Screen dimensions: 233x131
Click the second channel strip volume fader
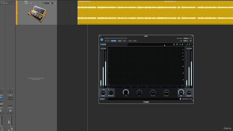click(9, 122)
